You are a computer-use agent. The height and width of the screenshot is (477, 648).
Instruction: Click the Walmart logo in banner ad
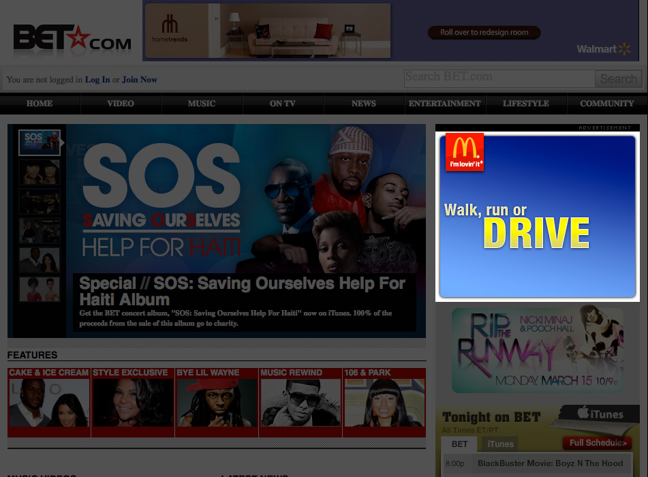603,49
